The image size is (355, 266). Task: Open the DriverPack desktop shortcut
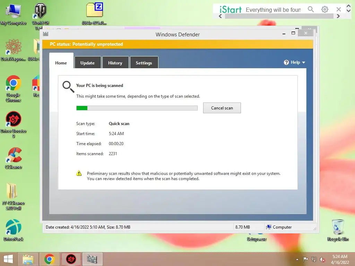pos(14,230)
